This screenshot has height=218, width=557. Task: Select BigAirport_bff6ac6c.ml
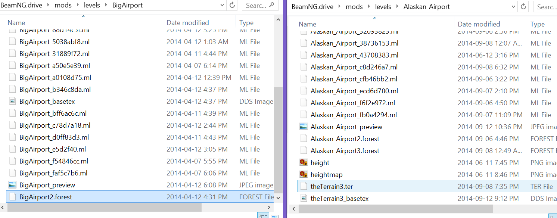53,113
